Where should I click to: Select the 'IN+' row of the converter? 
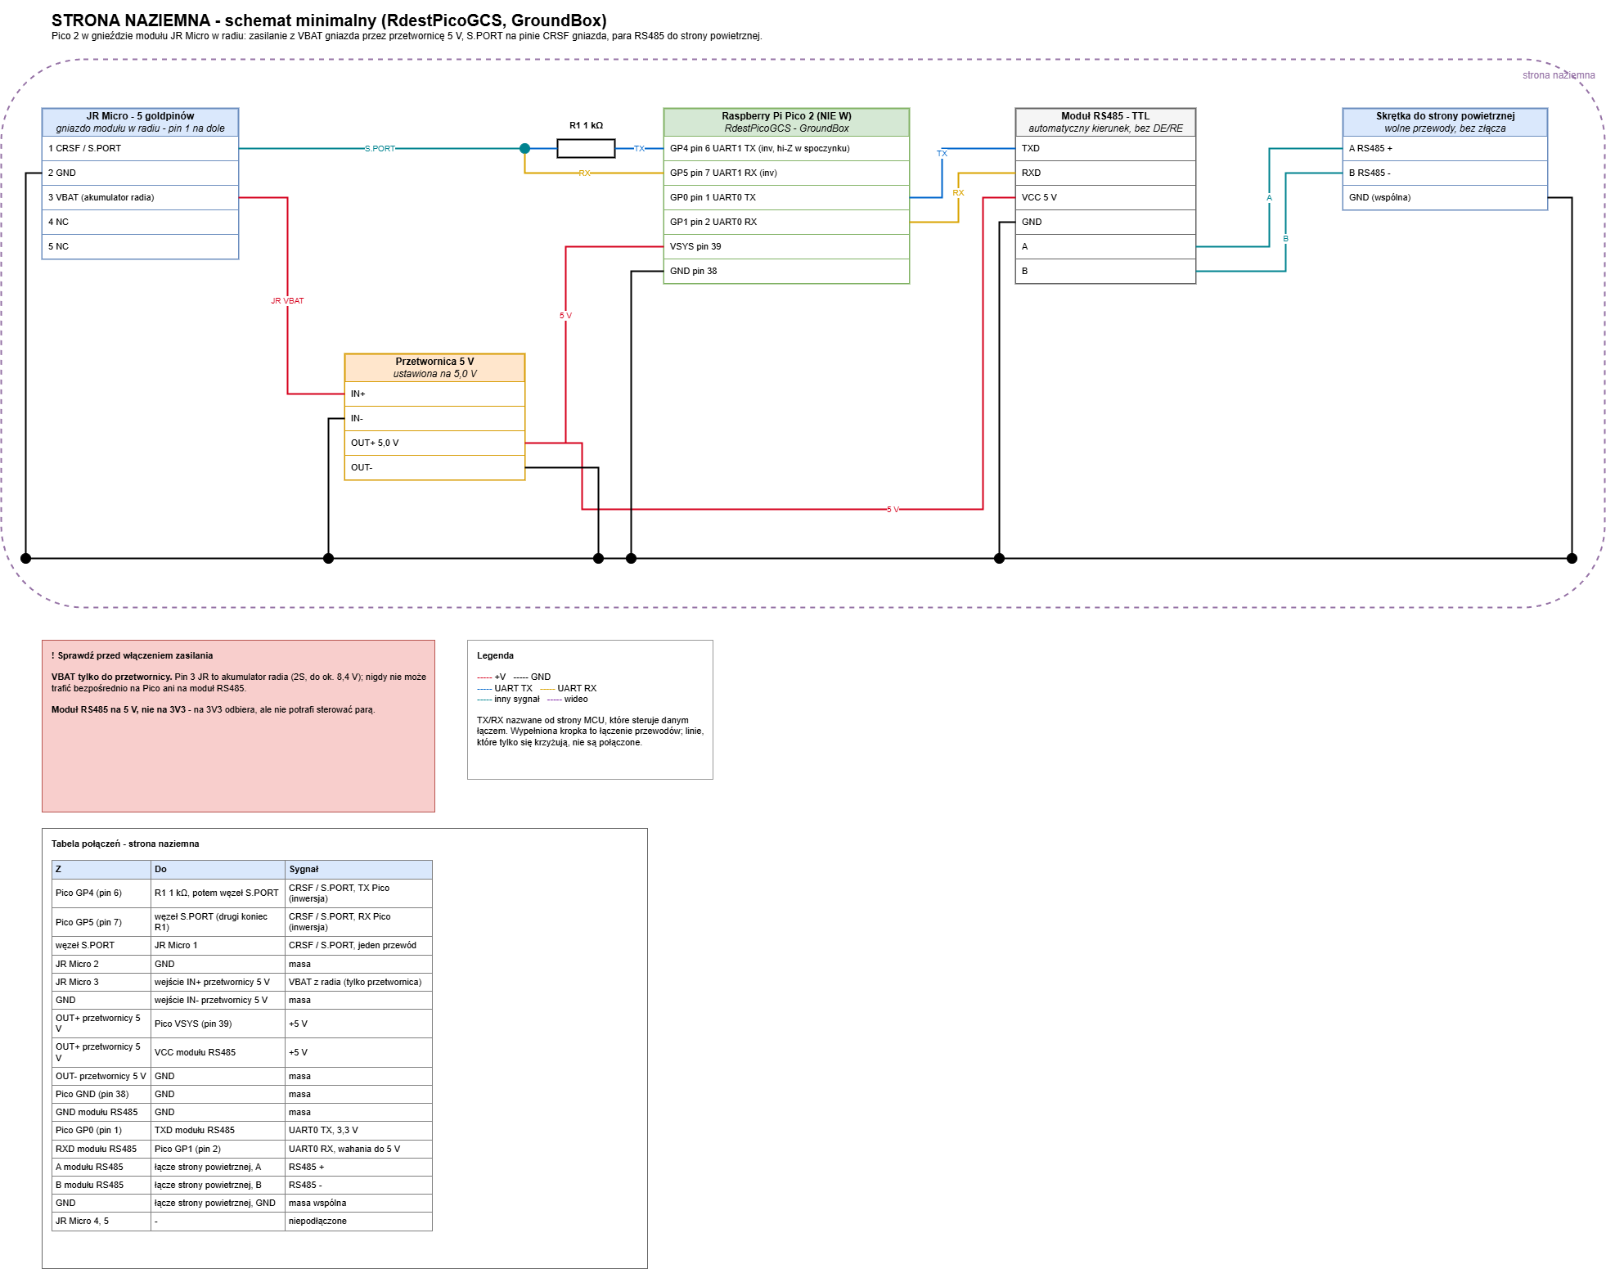tap(434, 394)
